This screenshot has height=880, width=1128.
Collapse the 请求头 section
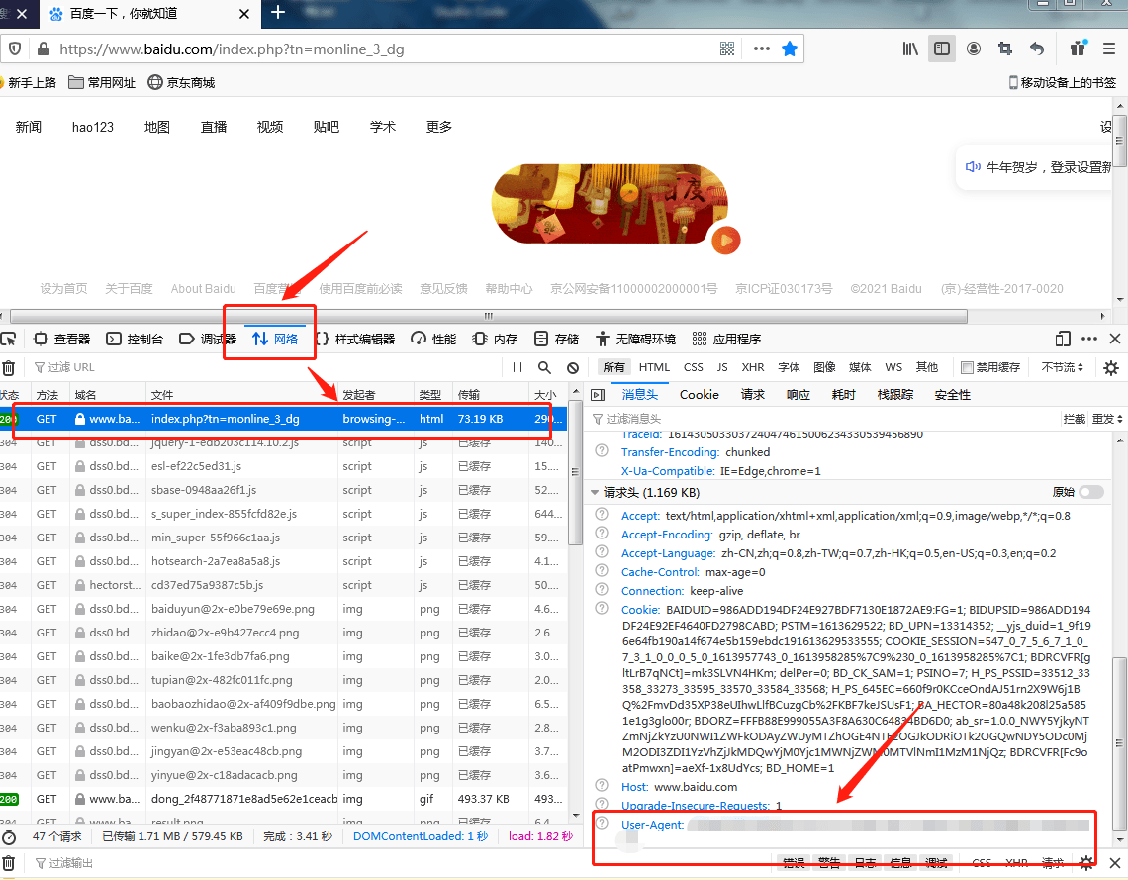click(x=595, y=493)
